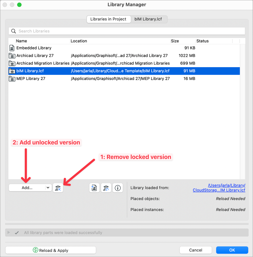Expand the library load status report
Image resolution: width=253 pixels, height=257 pixels.
coord(9,232)
